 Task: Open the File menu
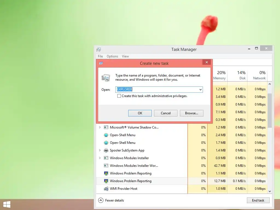[100, 56]
